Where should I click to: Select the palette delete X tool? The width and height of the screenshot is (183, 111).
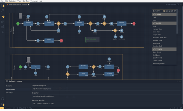[167, 11]
